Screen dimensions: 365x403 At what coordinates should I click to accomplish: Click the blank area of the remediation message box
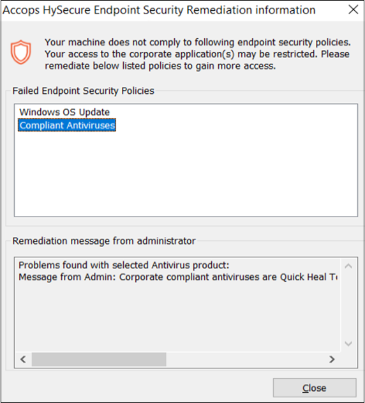[x=178, y=317]
